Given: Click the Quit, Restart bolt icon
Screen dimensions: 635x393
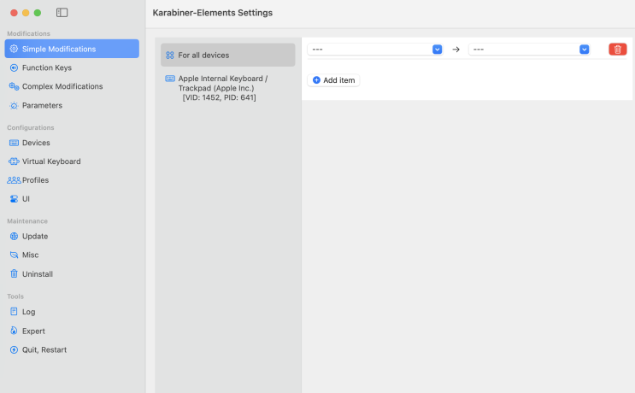Looking at the screenshot, I should (x=14, y=349).
